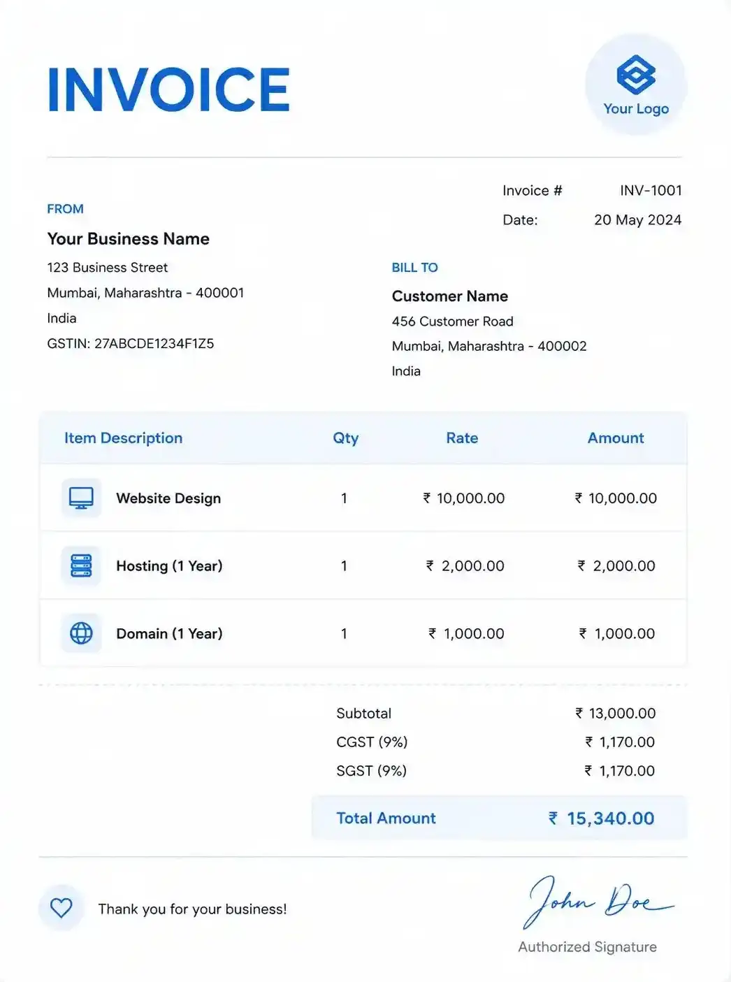Click '123 Business Street' address line
This screenshot has height=982, width=731.
pos(107,268)
